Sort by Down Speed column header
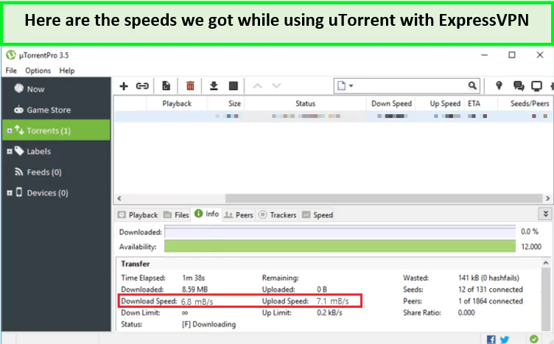The height and width of the screenshot is (344, 554). click(391, 104)
